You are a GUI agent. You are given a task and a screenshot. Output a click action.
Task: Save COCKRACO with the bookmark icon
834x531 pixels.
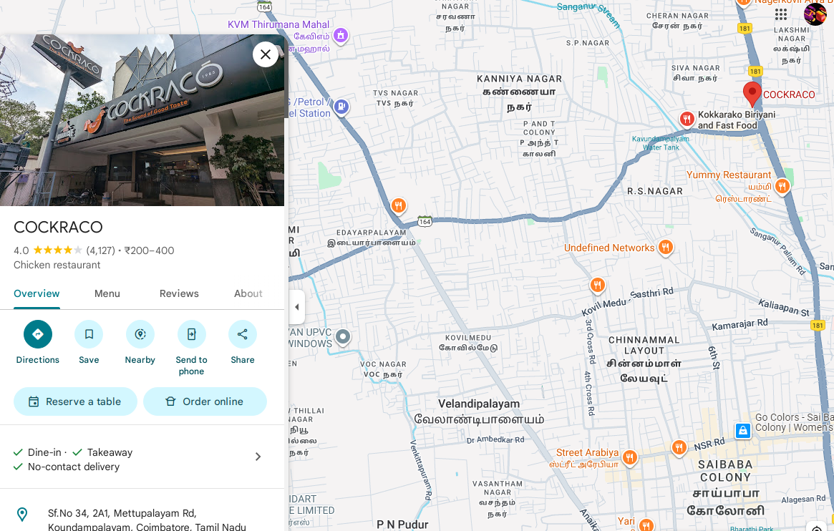[89, 333]
